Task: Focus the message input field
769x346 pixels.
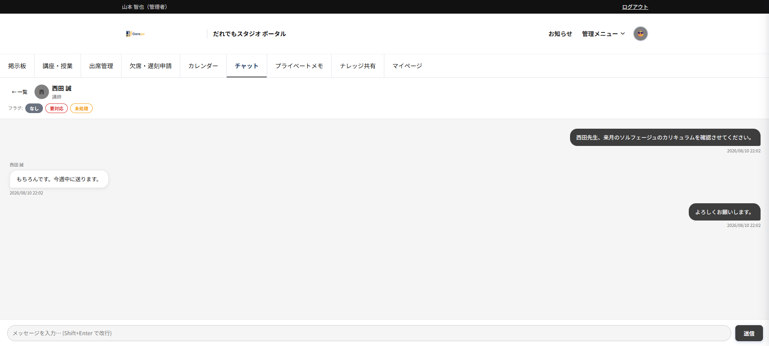Action: coord(369,333)
